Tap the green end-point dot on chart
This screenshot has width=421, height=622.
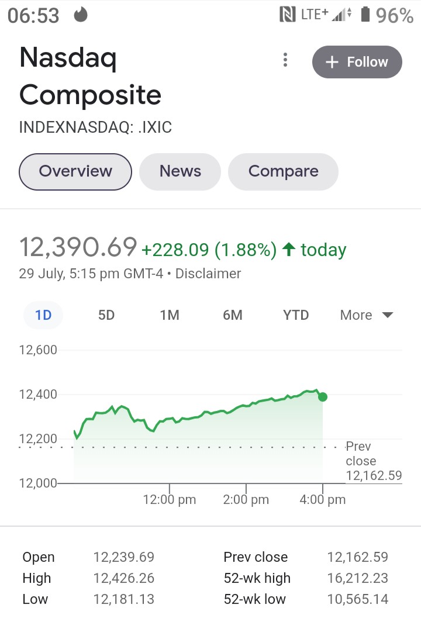[323, 397]
